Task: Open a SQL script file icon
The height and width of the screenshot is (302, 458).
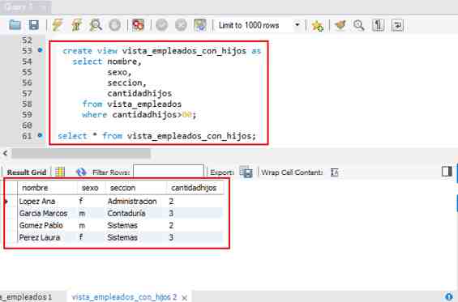Action: pos(15,25)
